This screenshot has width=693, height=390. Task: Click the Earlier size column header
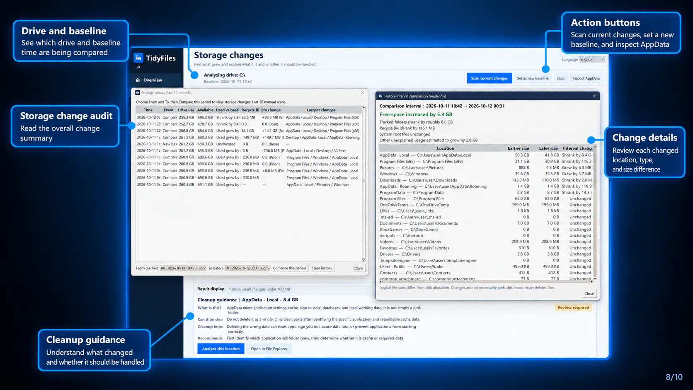coord(519,148)
